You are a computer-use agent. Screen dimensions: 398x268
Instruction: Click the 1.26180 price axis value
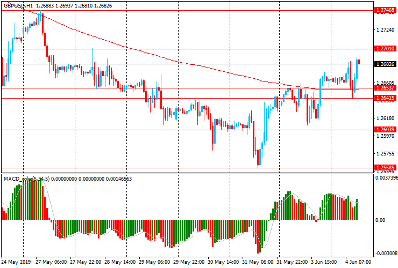click(385, 118)
